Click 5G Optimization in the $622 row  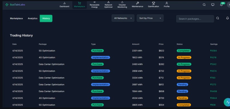point(47,51)
